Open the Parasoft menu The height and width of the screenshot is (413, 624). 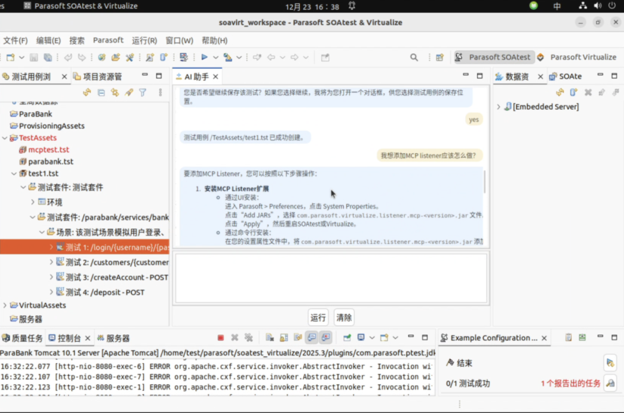coord(108,40)
